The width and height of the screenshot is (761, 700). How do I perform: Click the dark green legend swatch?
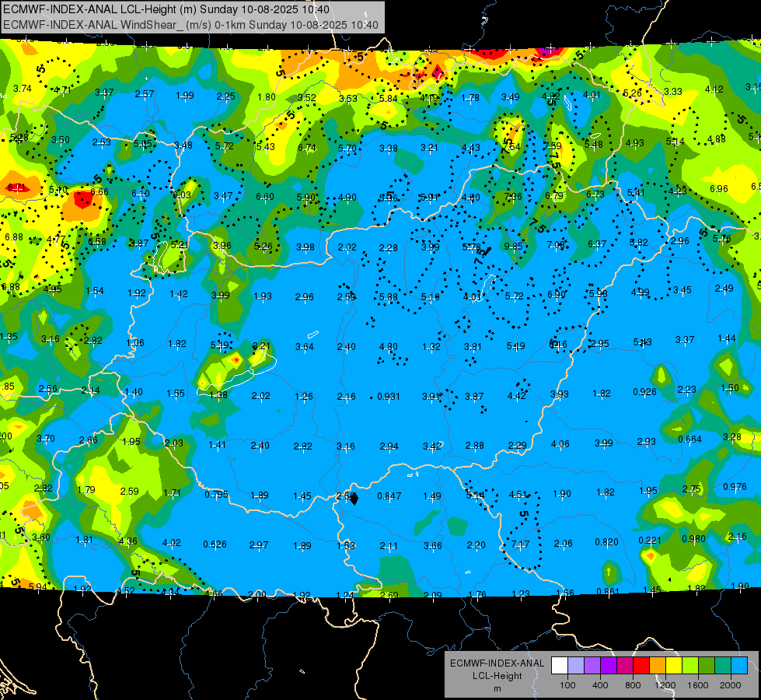click(706, 666)
